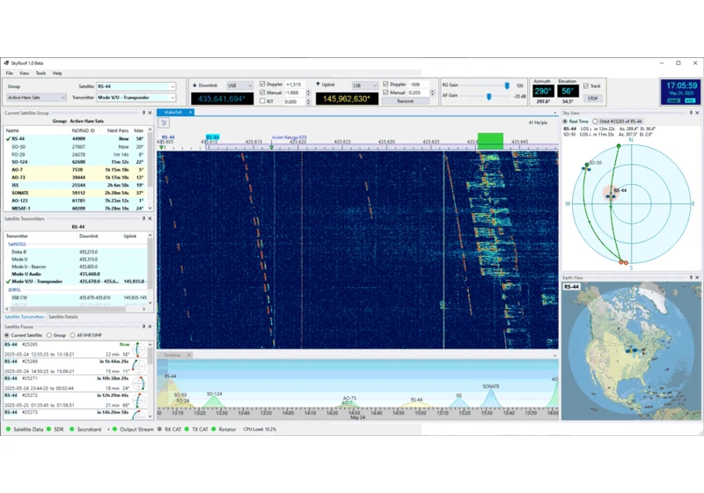Click the green passband highlight on the frequency scale
704x493 pixels.
[x=490, y=141]
